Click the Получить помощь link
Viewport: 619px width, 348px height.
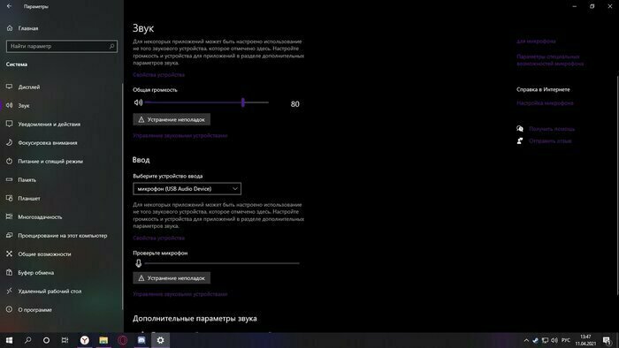(552, 129)
